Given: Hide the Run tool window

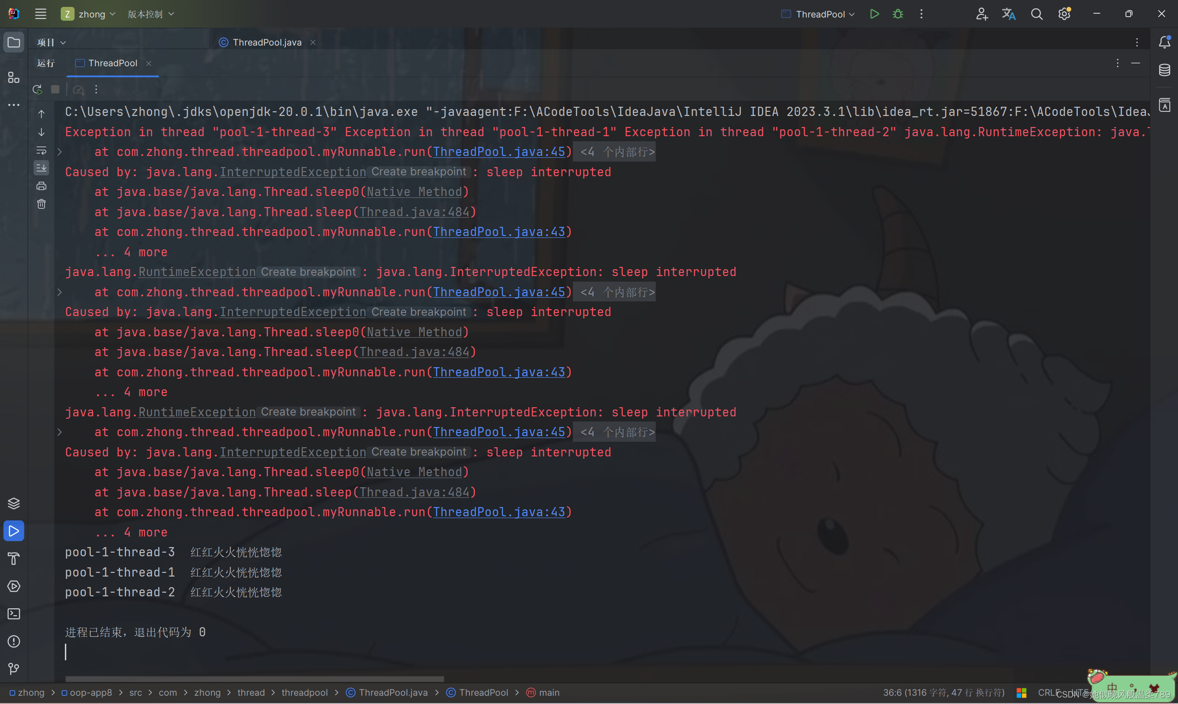Looking at the screenshot, I should coord(1136,63).
